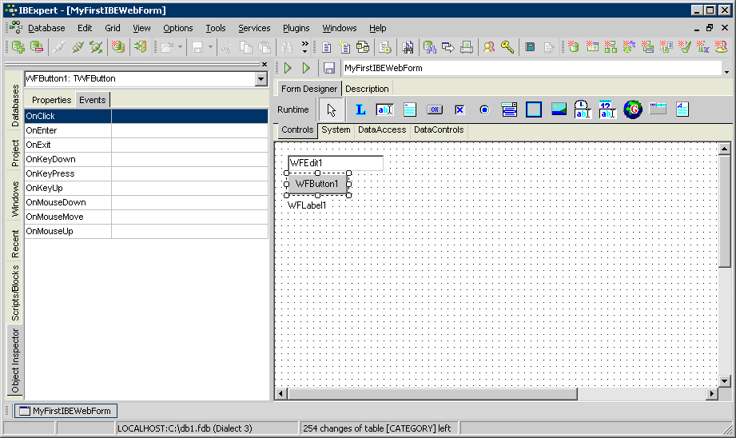Screen dimensions: 736x438
Task: Expand the hidden toolbar buttons chevron
Action: 304,47
